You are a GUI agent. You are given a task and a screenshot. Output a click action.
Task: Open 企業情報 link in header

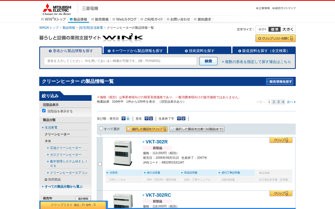pos(263,8)
